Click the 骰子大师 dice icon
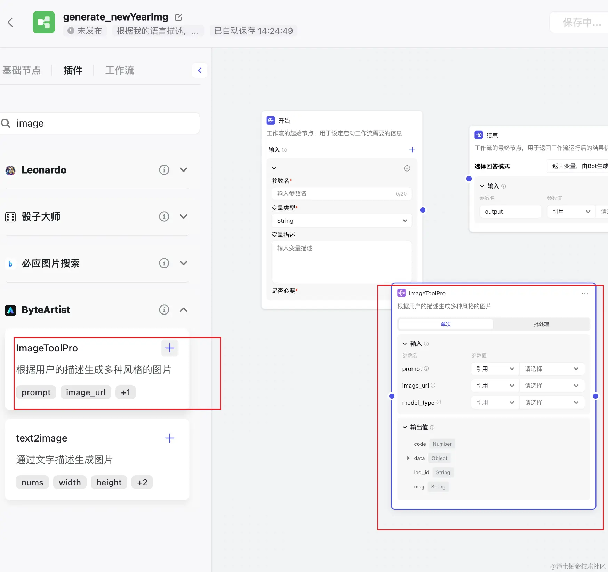 tap(10, 217)
